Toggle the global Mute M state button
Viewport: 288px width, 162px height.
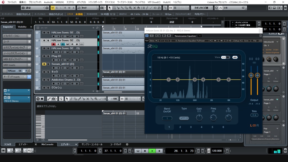point(53,8)
